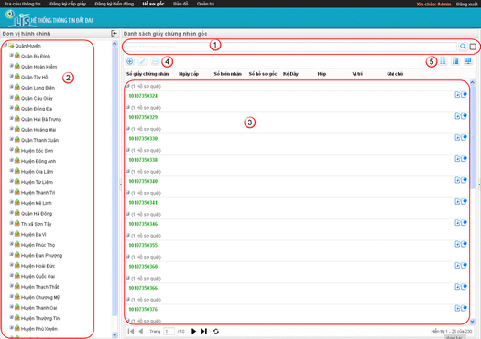The width and height of the screenshot is (481, 339).
Task: Select Thị xã Sơn Tây in tree
Action: point(37,224)
